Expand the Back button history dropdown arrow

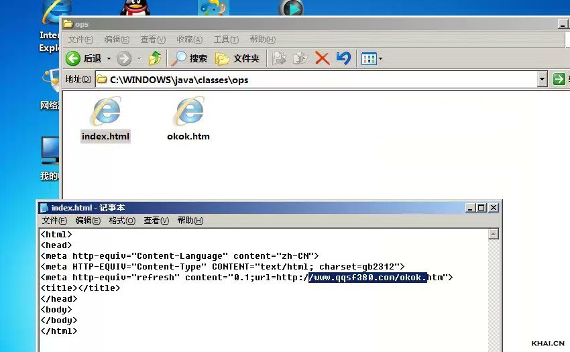point(109,59)
